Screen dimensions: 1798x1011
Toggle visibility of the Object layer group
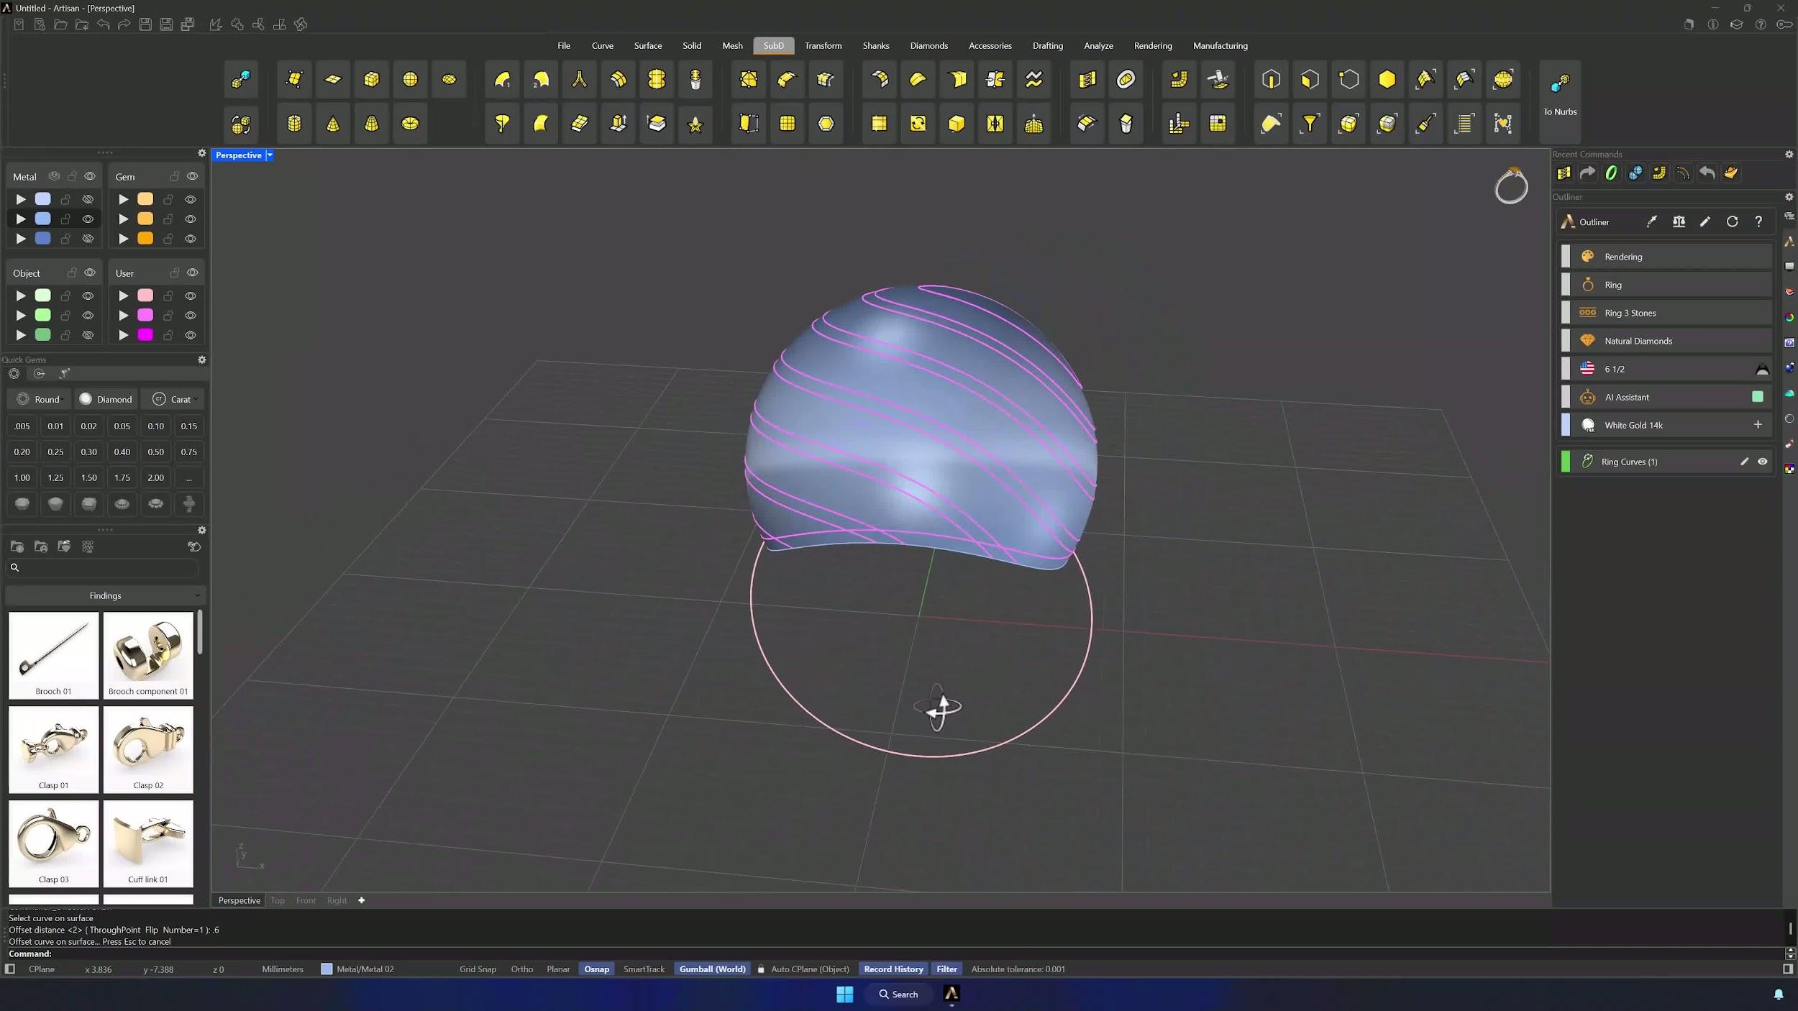point(90,273)
